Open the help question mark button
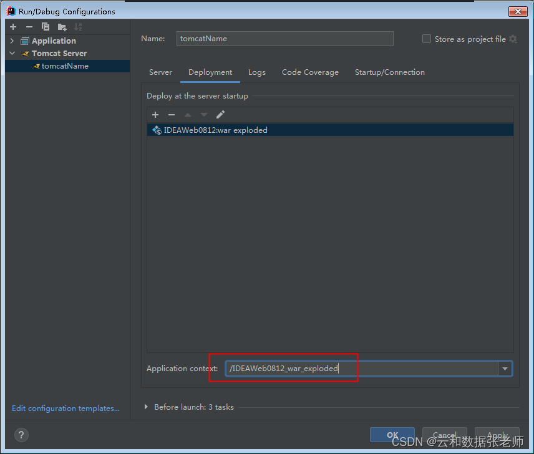 tap(21, 435)
